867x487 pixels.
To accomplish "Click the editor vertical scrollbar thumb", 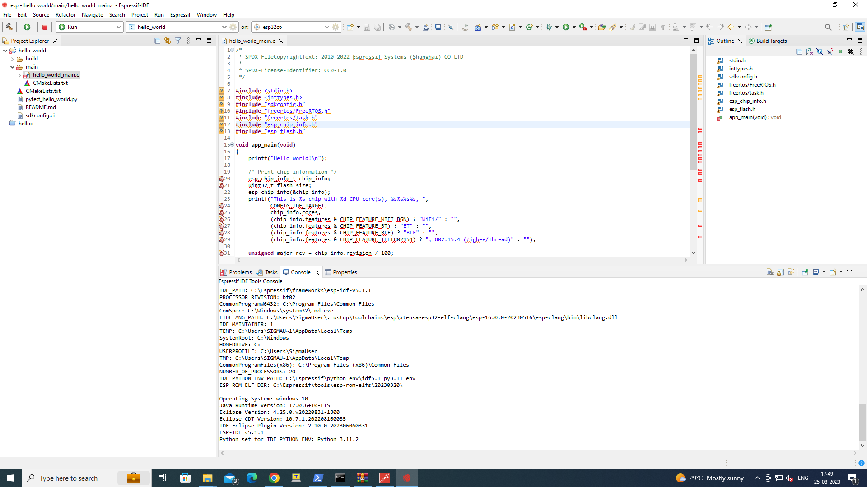I will pyautogui.click(x=693, y=113).
